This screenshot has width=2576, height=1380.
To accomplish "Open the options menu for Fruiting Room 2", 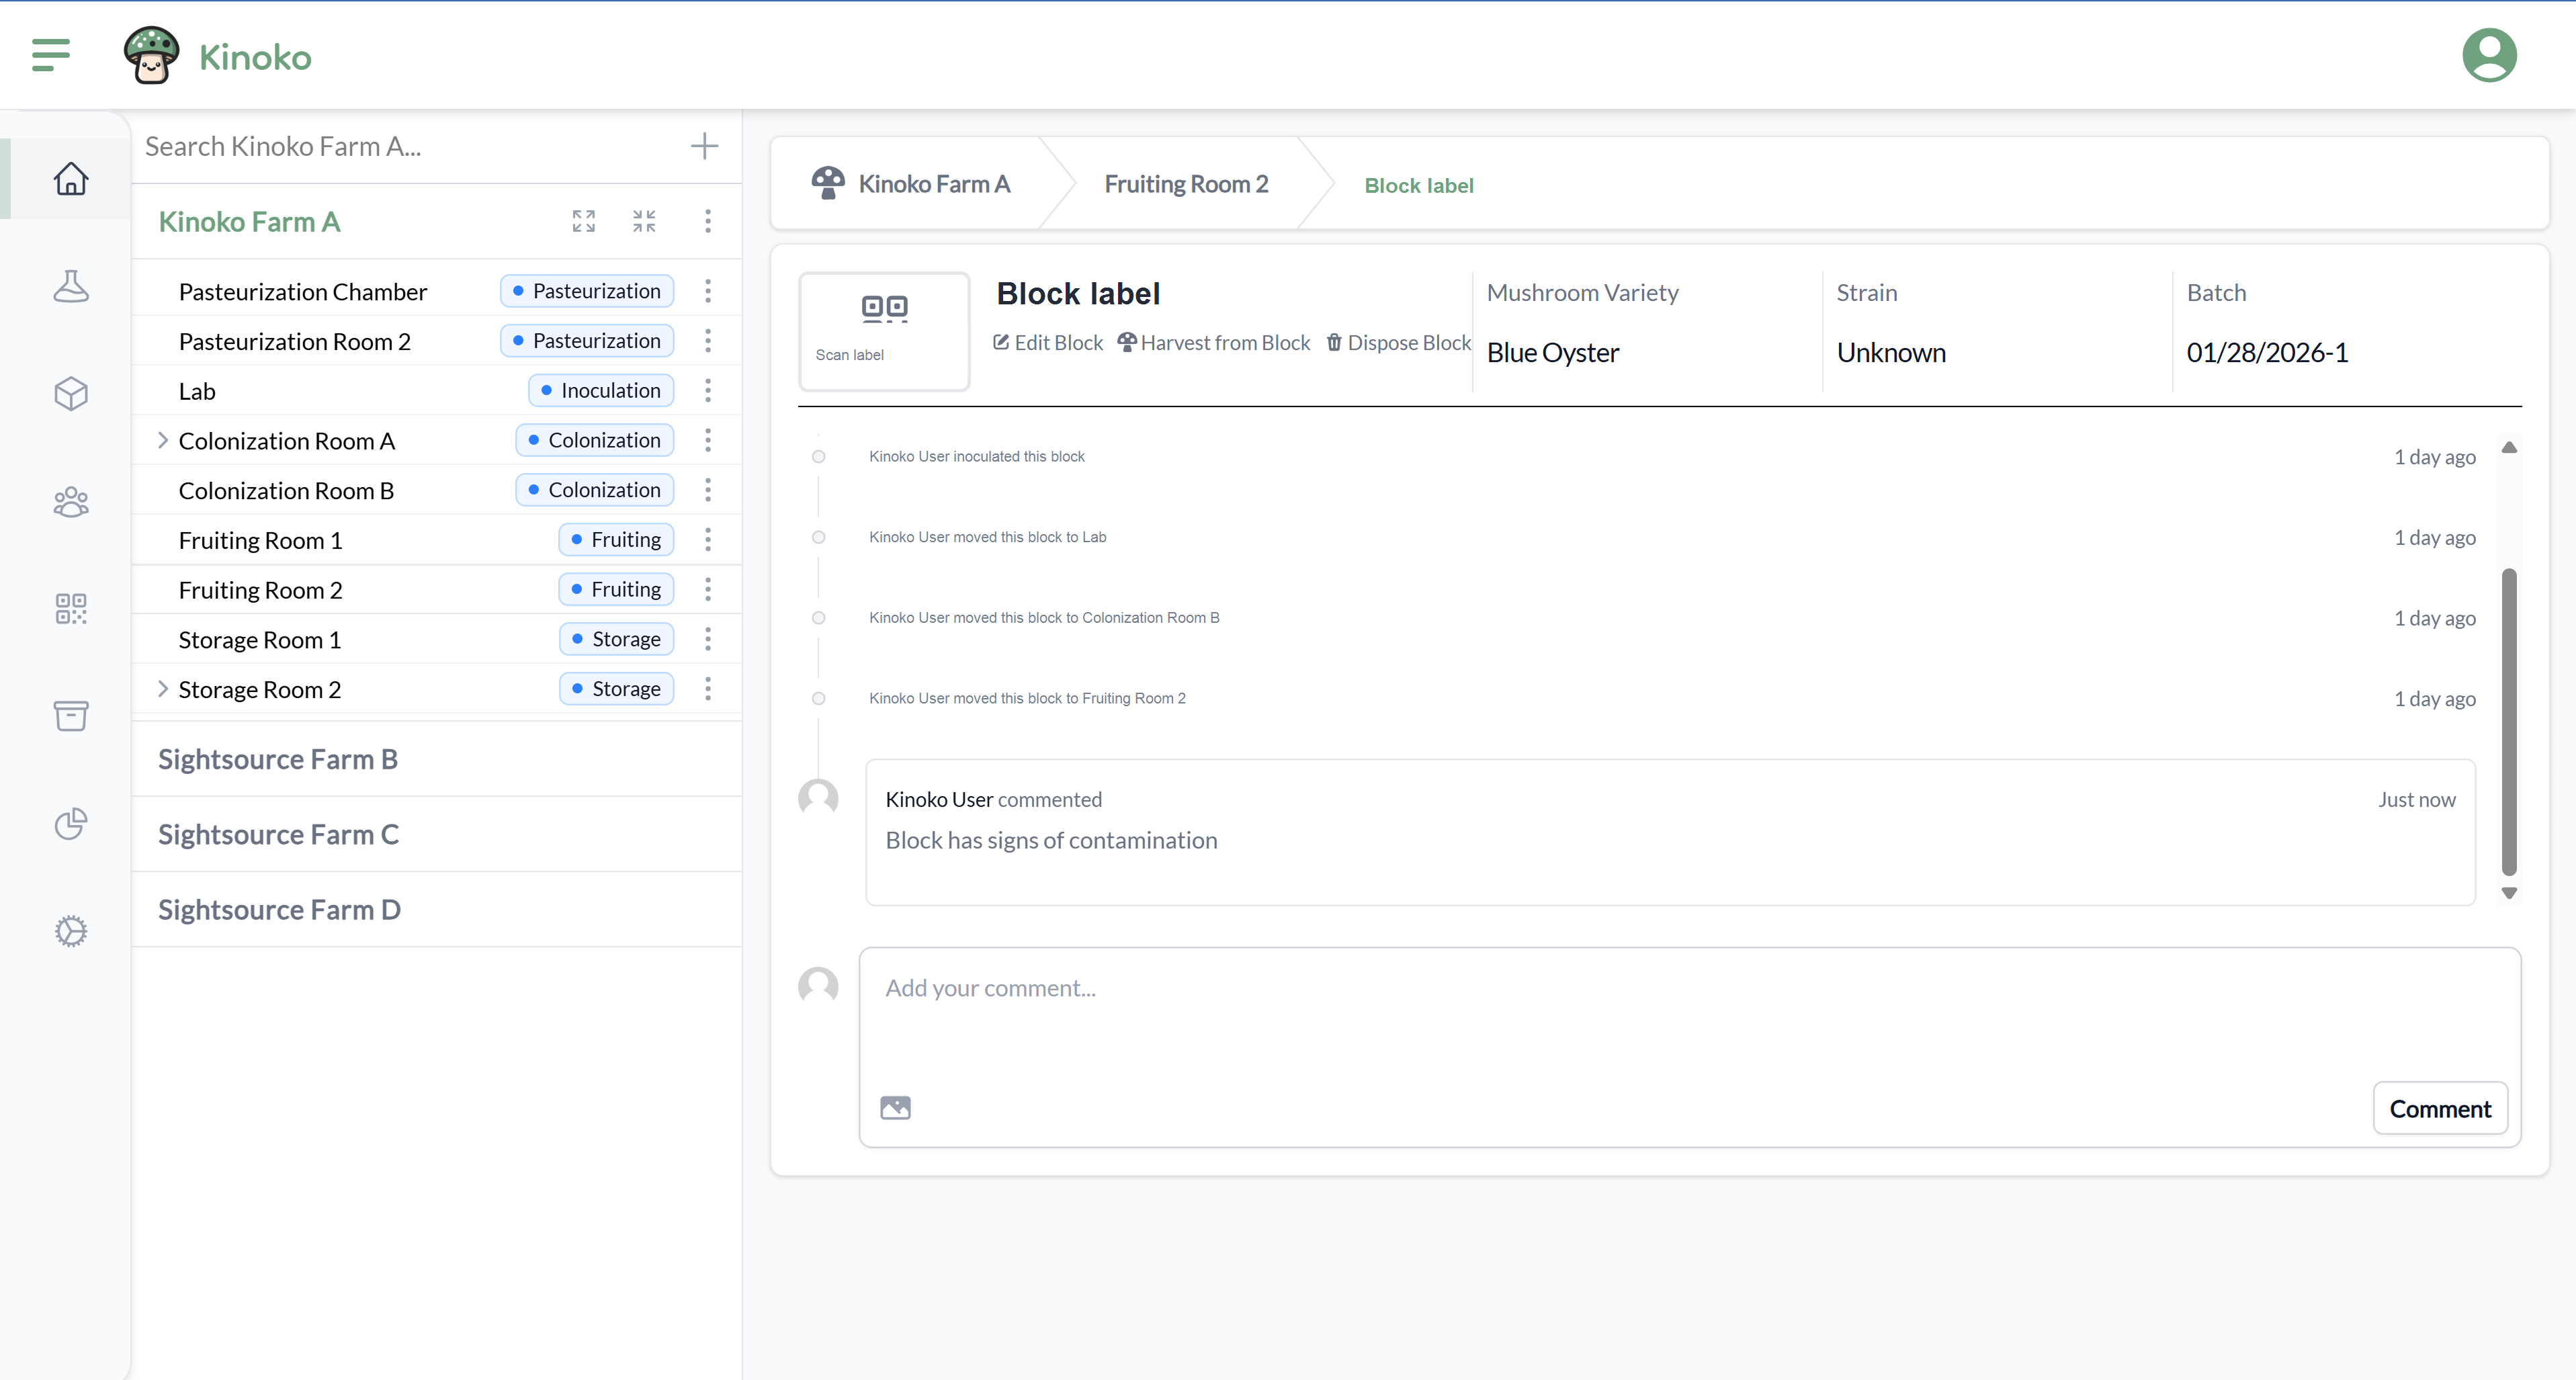I will (x=708, y=589).
